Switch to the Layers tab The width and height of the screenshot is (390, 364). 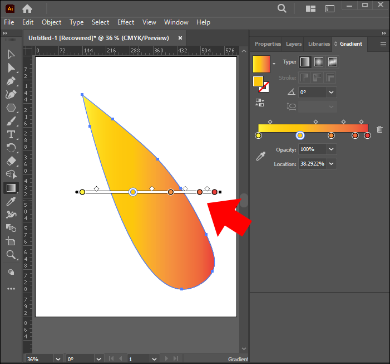pos(293,44)
